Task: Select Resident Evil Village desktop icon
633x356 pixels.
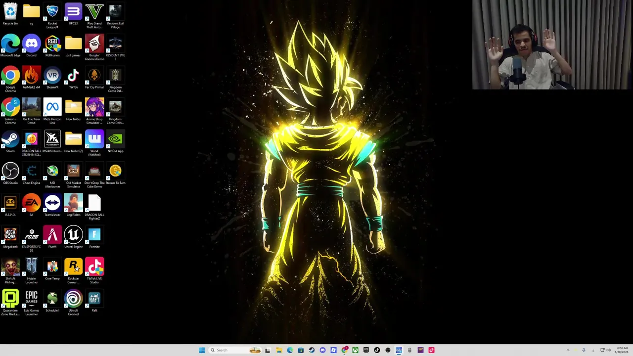Action: tap(115, 16)
